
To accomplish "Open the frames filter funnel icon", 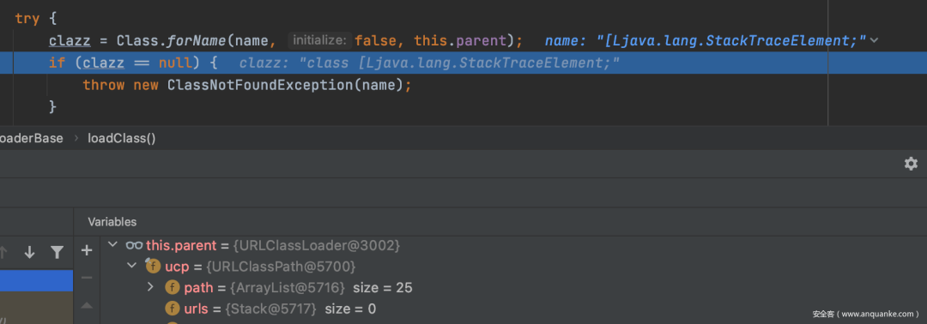I will [57, 253].
